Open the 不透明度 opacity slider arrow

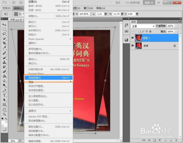176,26
